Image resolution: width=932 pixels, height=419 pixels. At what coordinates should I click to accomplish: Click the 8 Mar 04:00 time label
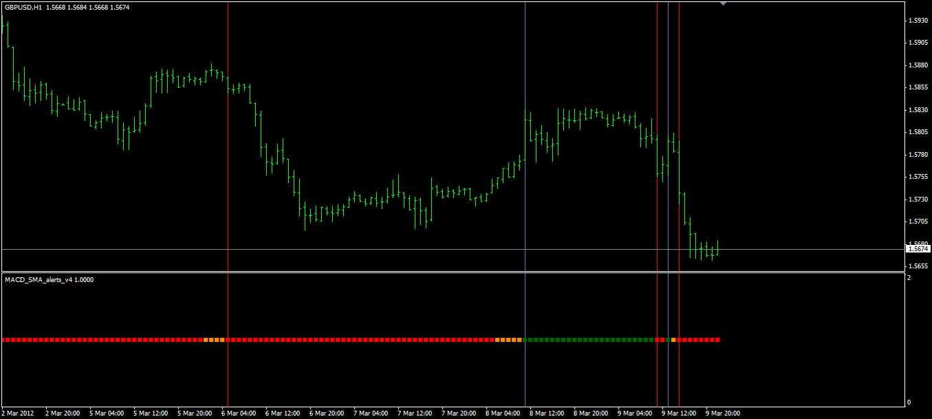[503, 413]
